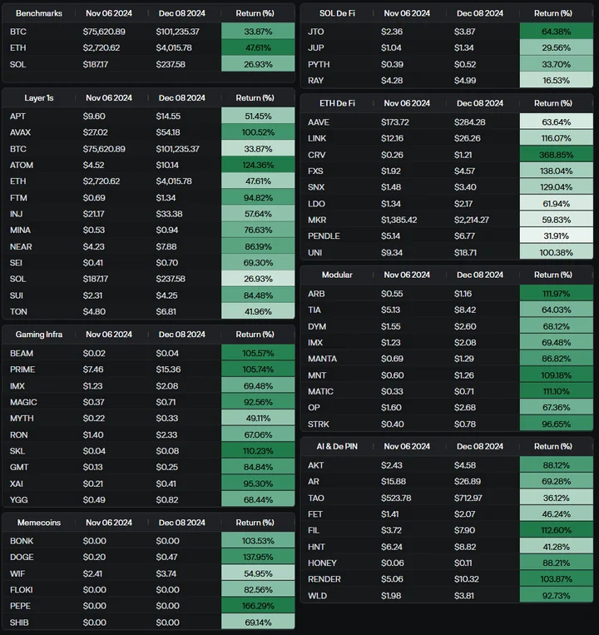
Task: Click the MANTA ticker label
Action: (323, 360)
